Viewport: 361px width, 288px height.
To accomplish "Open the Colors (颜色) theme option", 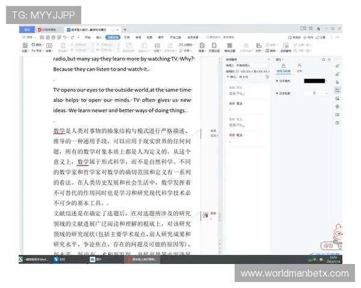I will point(37,44).
